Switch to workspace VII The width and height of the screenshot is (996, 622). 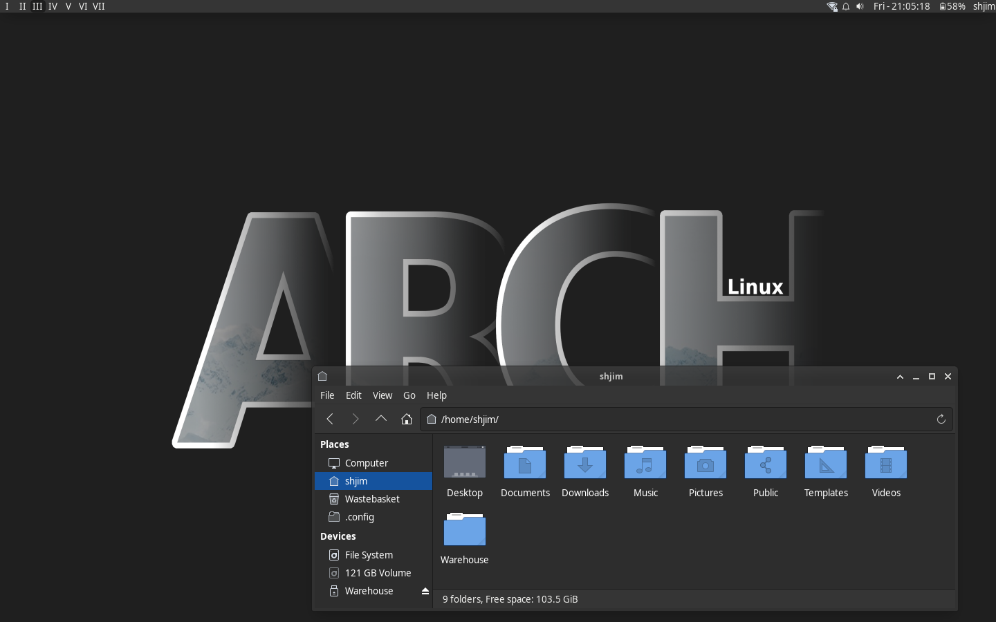(x=99, y=6)
